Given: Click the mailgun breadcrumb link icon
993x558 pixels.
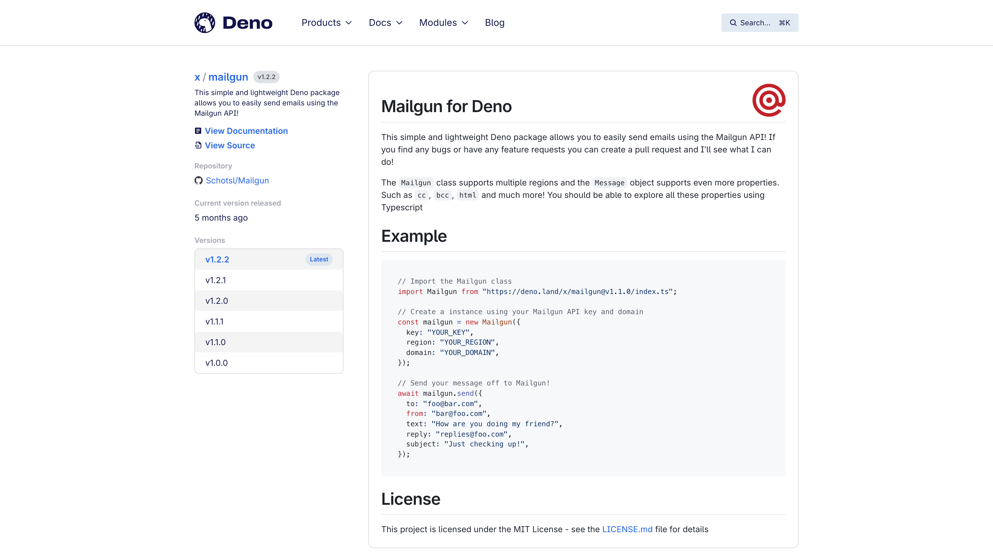Looking at the screenshot, I should (228, 76).
